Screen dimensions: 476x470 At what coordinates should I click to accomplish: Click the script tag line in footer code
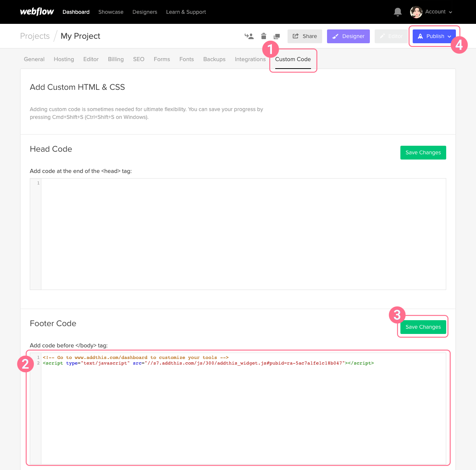208,363
